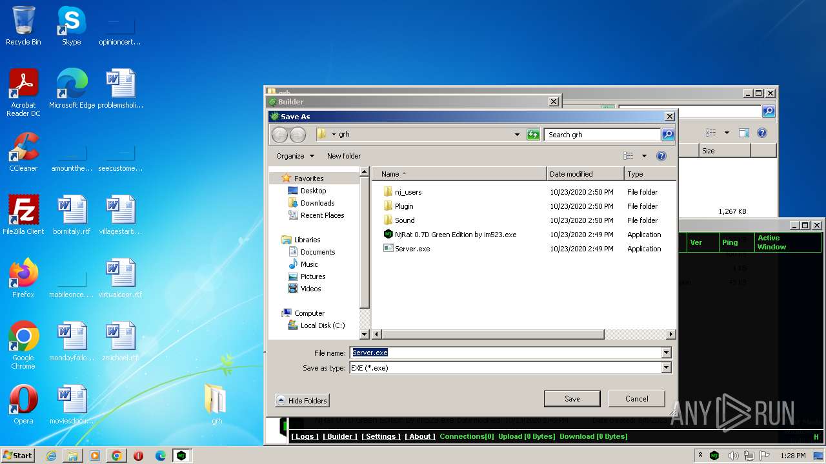The image size is (826, 464).
Task: Launch Firefox desktop shortcut
Action: (23, 278)
